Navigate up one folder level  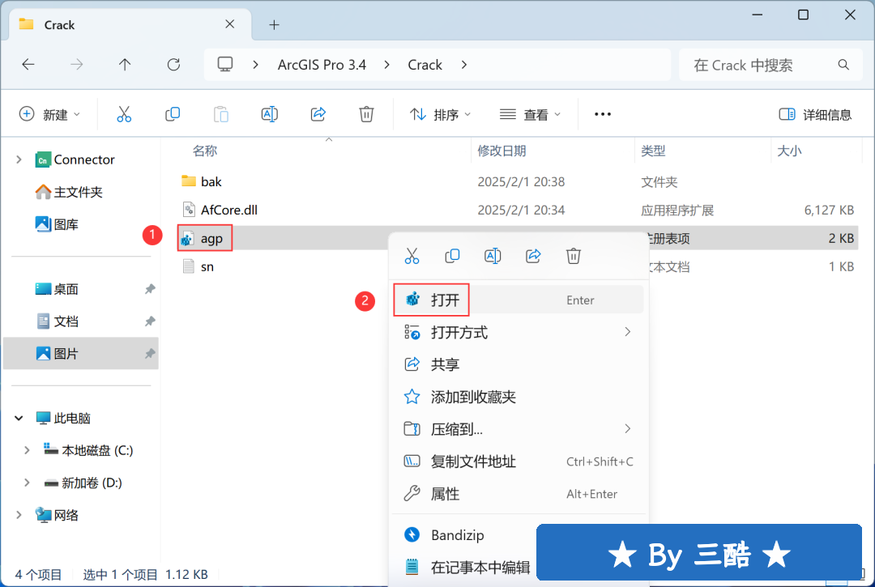pos(125,65)
